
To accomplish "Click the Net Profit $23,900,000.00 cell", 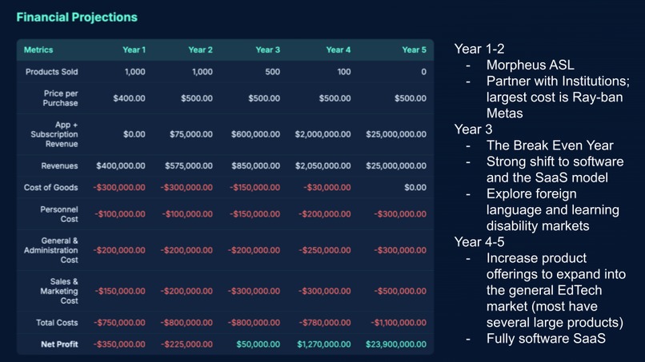I will click(395, 344).
